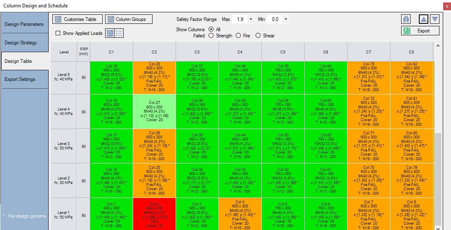
Task: Export the column schedule to Excel
Action: (420, 31)
